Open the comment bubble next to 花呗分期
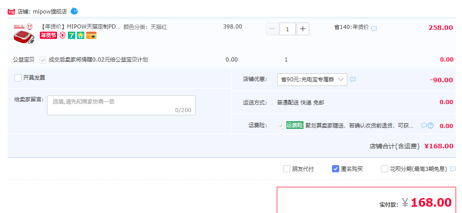This screenshot has width=462, height=213. (x=453, y=169)
